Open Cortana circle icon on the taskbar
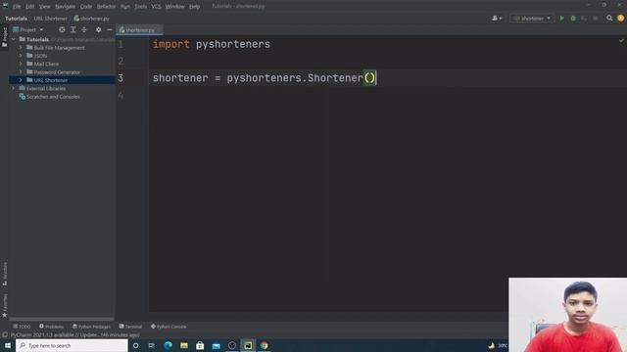The height and width of the screenshot is (352, 627). point(136,345)
